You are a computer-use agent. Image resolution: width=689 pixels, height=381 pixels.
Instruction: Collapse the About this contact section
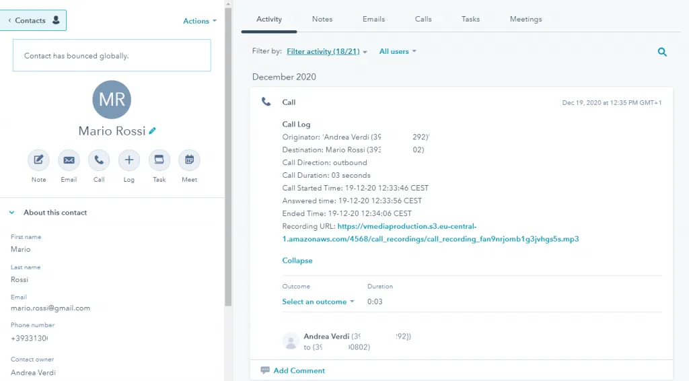point(12,213)
